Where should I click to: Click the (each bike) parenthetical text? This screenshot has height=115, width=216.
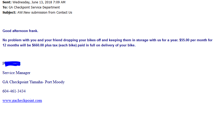(68, 45)
